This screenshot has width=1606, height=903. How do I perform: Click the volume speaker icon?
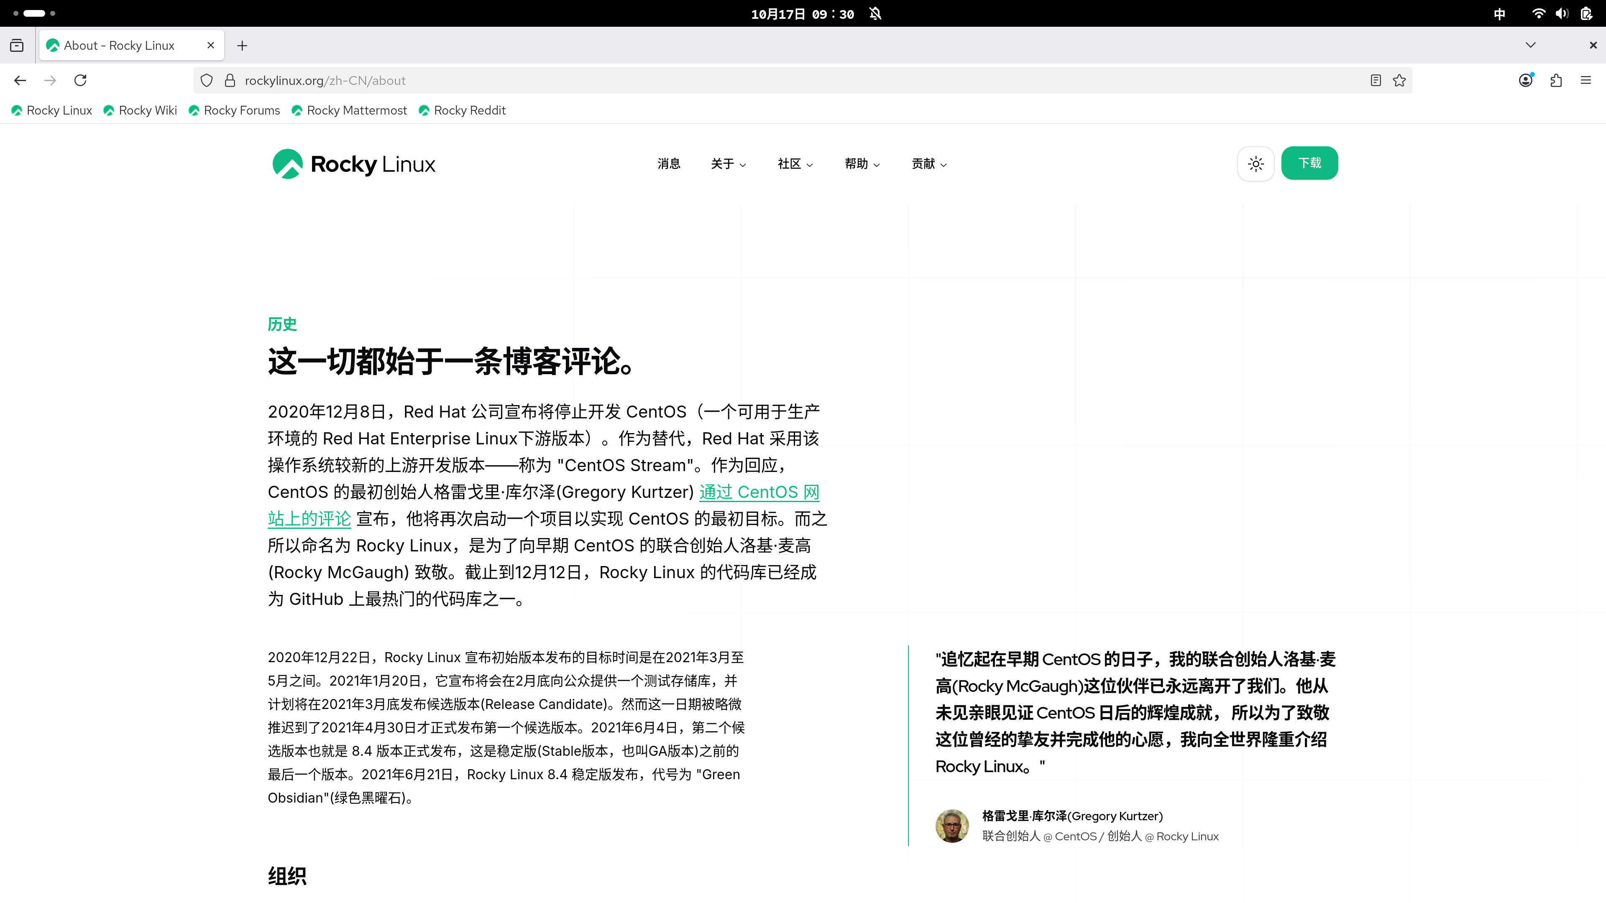(x=1562, y=14)
